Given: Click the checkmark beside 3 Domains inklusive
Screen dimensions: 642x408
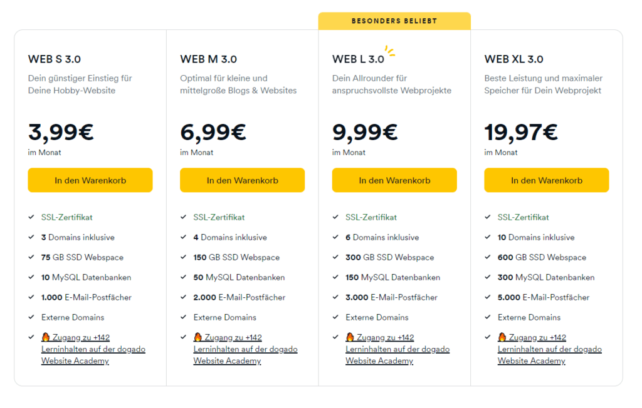Looking at the screenshot, I should point(31,237).
